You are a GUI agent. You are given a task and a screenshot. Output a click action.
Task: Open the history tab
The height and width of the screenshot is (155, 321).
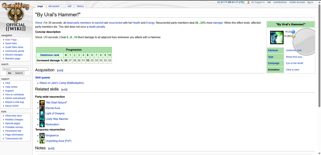[80, 6]
